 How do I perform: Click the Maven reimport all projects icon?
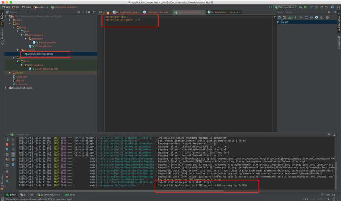point(279,17)
